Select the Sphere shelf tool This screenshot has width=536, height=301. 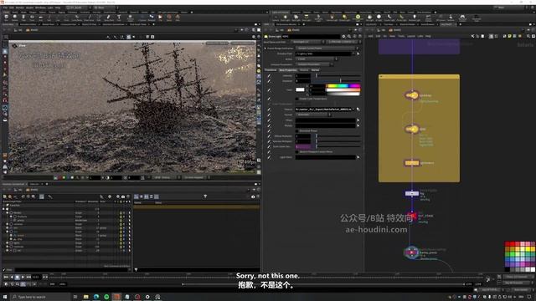[15, 18]
